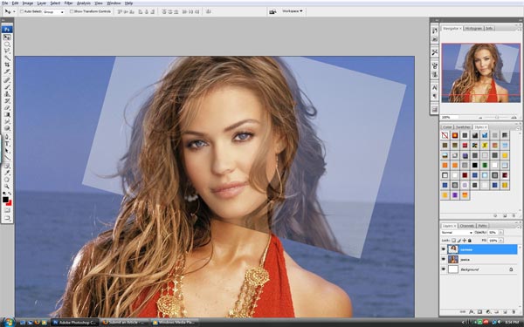524x327 pixels.
Task: Click the Navigator zoom slider
Action: tap(497, 118)
